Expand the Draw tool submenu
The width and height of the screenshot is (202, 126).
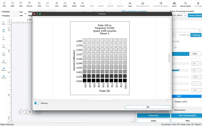[x=6, y=48]
